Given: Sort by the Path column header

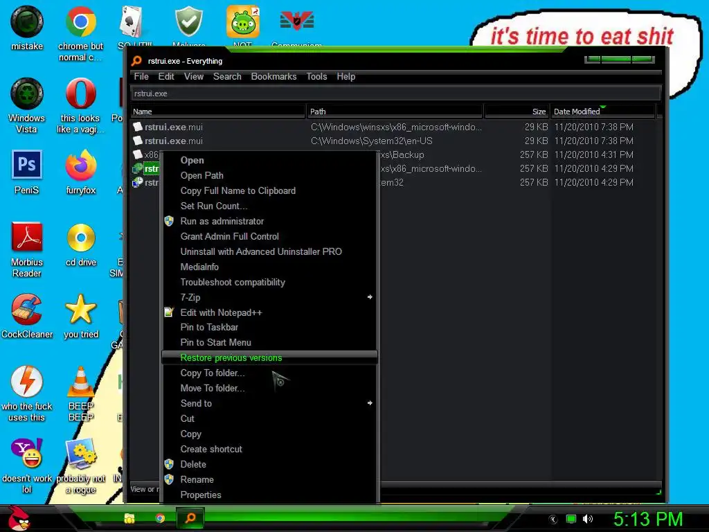Looking at the screenshot, I should tap(395, 112).
